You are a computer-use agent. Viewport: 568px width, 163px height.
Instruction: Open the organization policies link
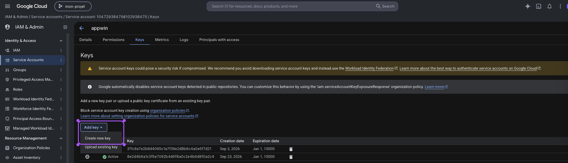[169, 111]
